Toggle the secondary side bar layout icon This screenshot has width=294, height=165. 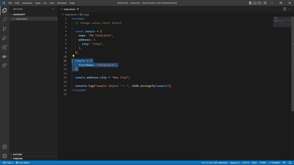point(259,3)
